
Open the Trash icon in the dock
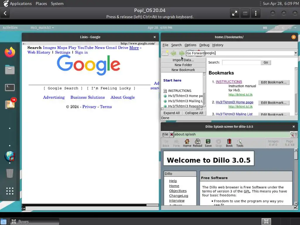pyautogui.click(x=10, y=173)
